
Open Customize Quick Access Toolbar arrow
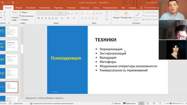point(18,3)
